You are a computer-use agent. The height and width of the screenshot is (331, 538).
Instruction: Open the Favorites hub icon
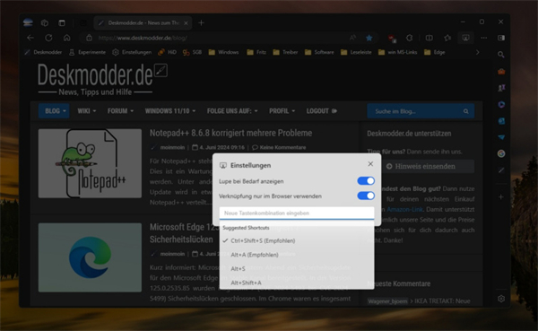pyautogui.click(x=447, y=38)
